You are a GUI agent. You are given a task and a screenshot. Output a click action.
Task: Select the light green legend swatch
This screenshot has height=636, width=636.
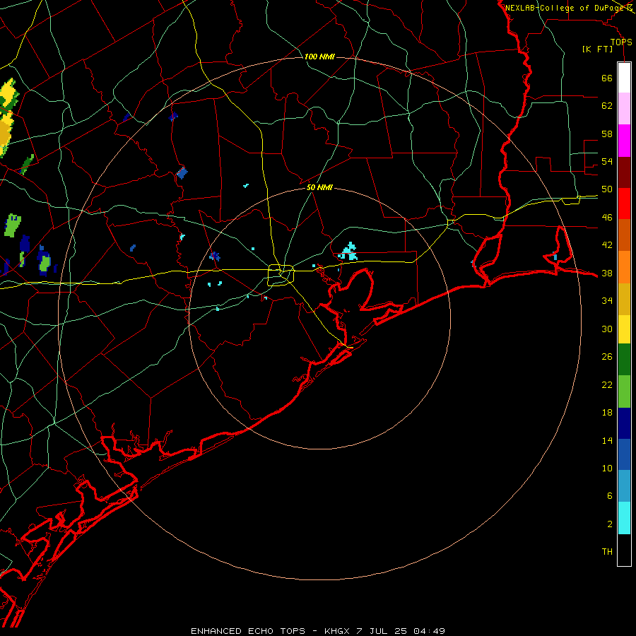(x=624, y=391)
